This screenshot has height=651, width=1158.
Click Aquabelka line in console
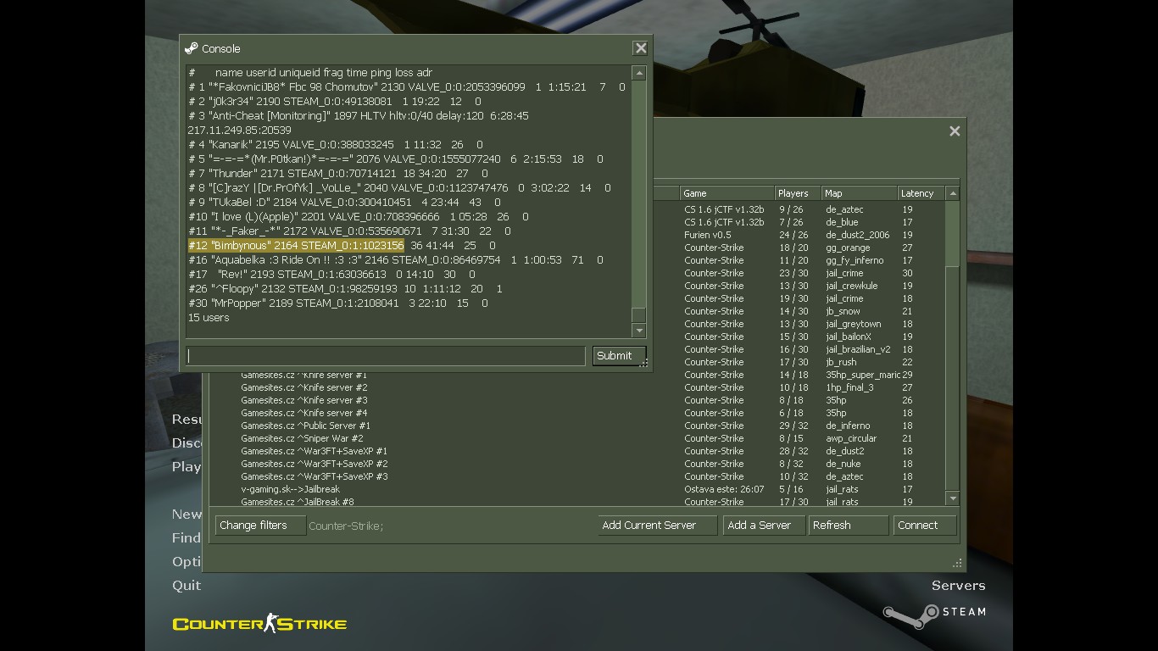(x=395, y=260)
